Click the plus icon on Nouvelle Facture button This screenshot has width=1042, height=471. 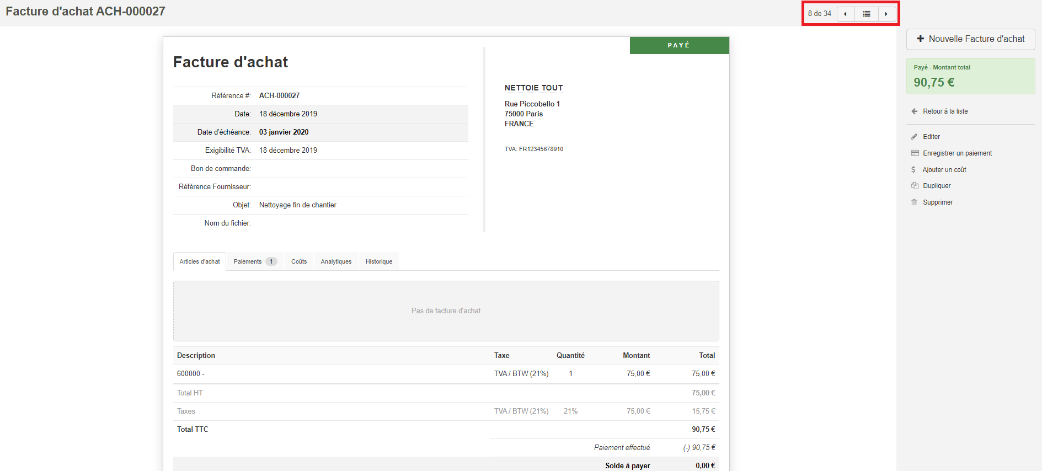point(920,39)
